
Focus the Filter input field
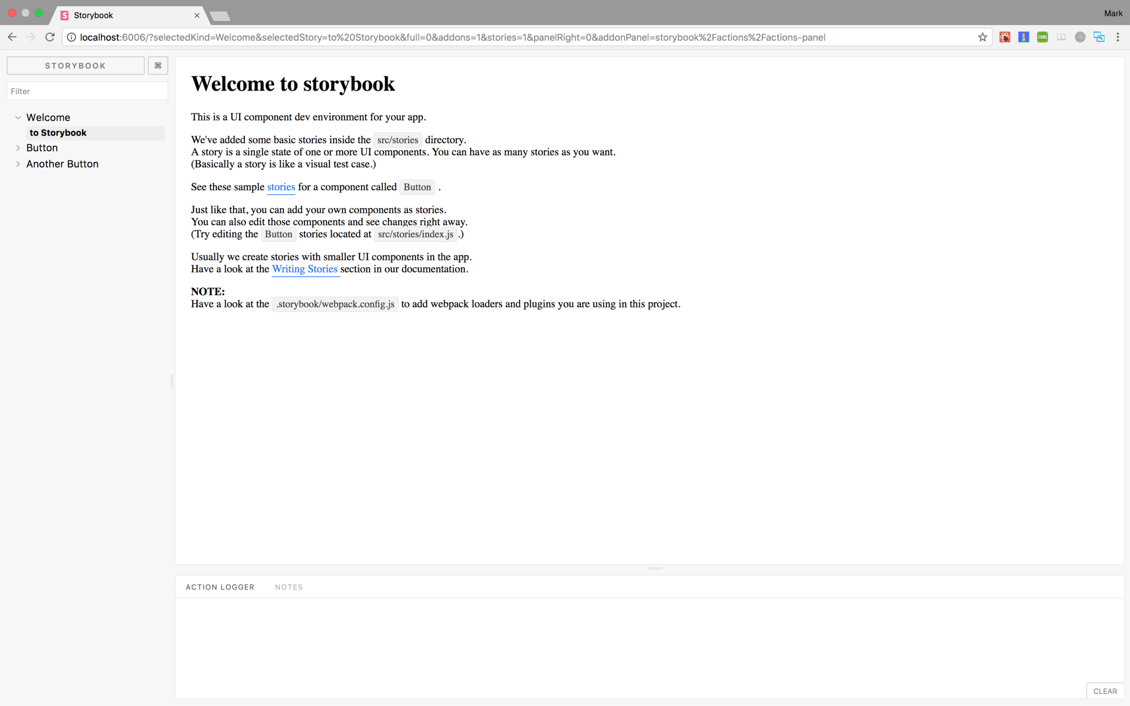(87, 91)
